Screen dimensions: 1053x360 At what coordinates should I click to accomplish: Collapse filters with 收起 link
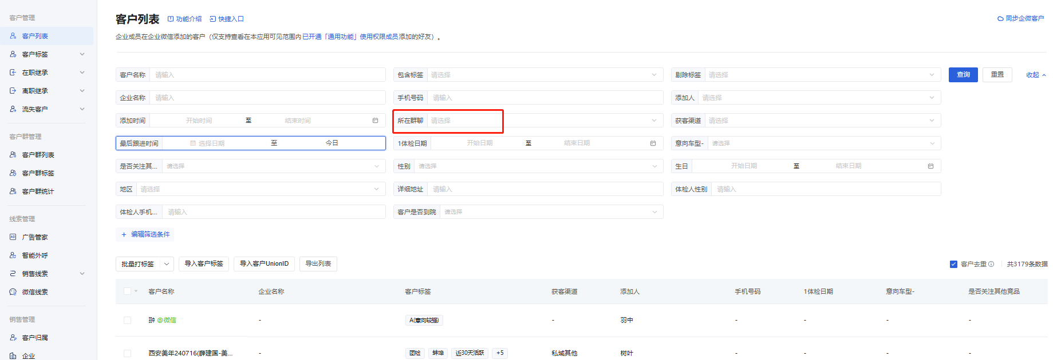(x=1036, y=75)
